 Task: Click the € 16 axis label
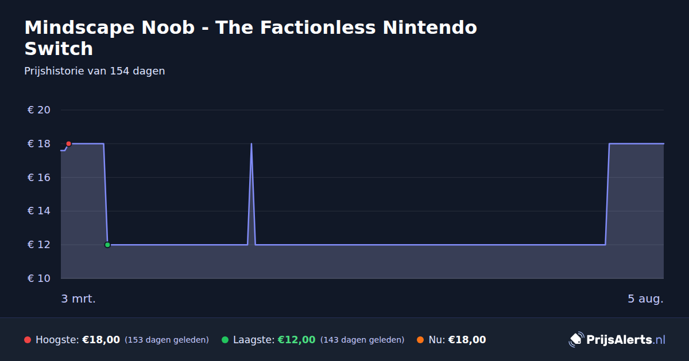(x=39, y=178)
